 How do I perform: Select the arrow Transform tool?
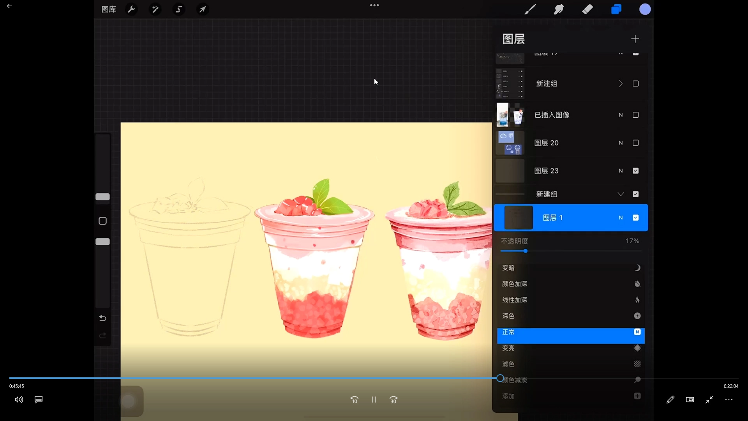click(x=203, y=9)
